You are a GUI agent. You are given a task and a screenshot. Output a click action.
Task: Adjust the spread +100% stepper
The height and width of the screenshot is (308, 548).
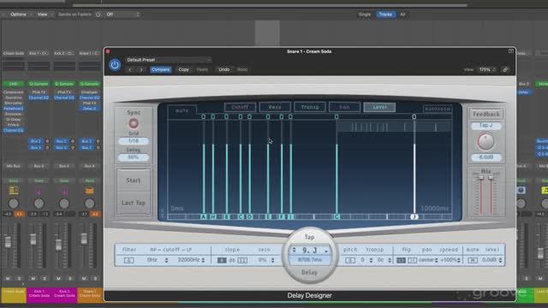point(459,260)
